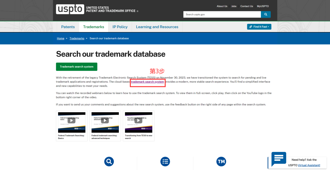Open the IP Policy menu
This screenshot has height=170, width=330.
click(x=120, y=27)
